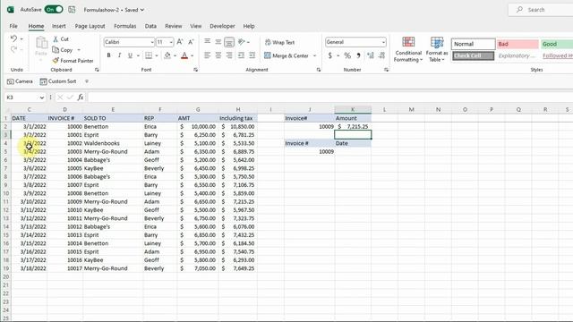Click Decrease Decimal icon

click(x=382, y=55)
